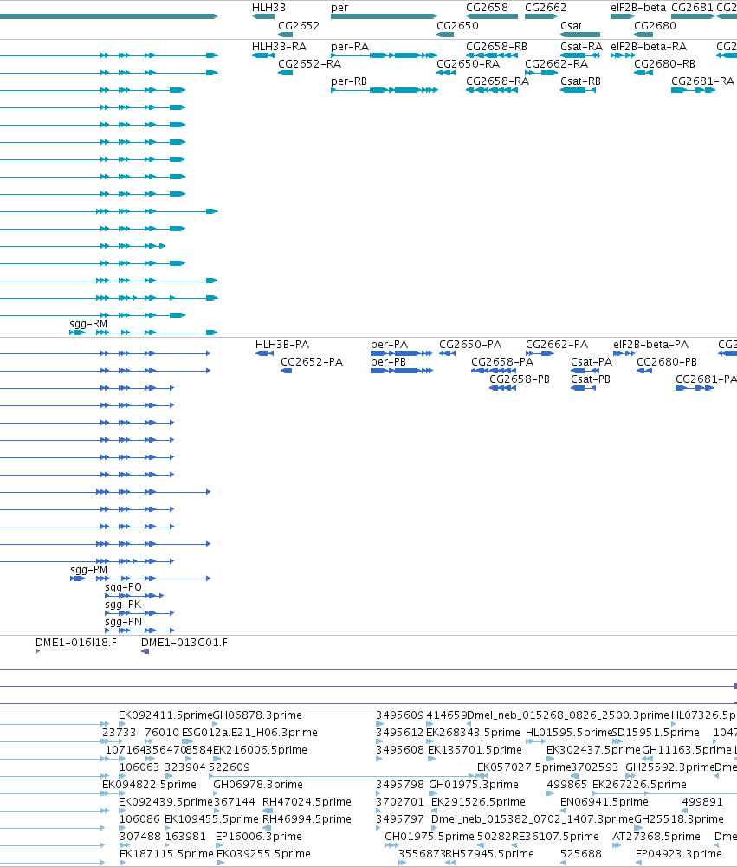Select the EK094822.5prime EST label
The height and width of the screenshot is (867, 737).
pos(149,785)
